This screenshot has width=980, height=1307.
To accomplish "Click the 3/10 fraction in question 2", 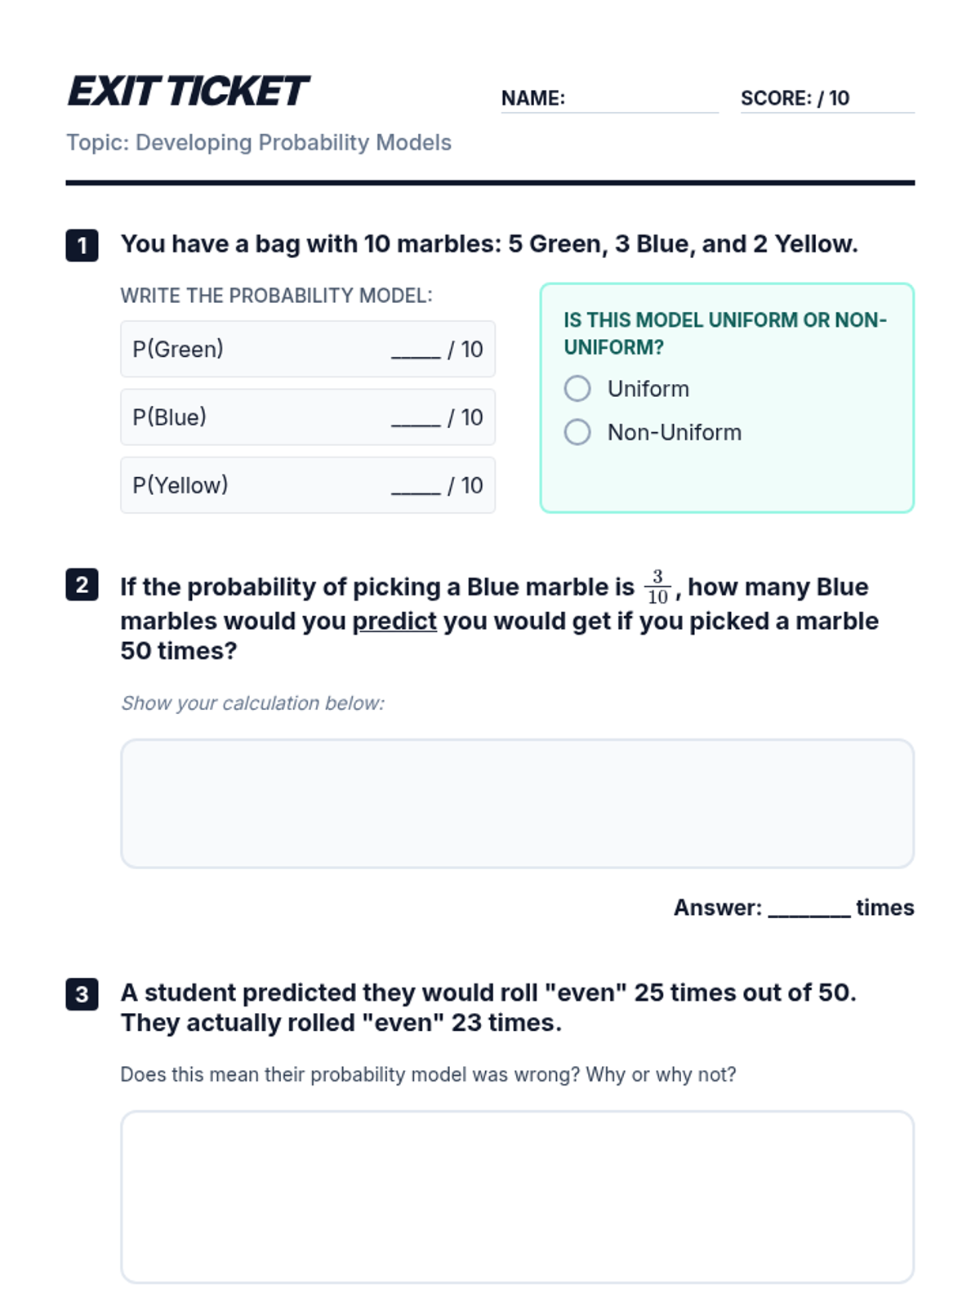I will coord(657,587).
